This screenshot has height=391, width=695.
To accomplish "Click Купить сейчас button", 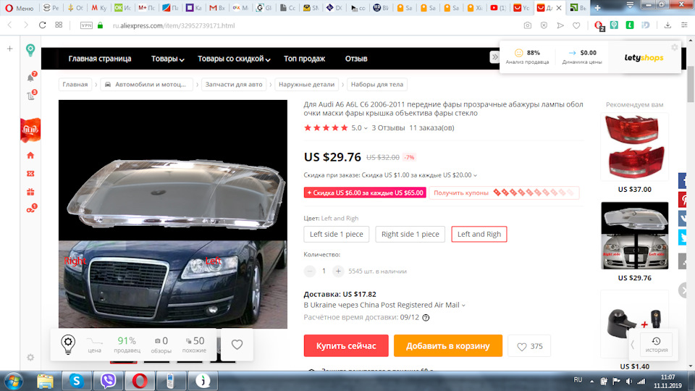I will (x=346, y=346).
